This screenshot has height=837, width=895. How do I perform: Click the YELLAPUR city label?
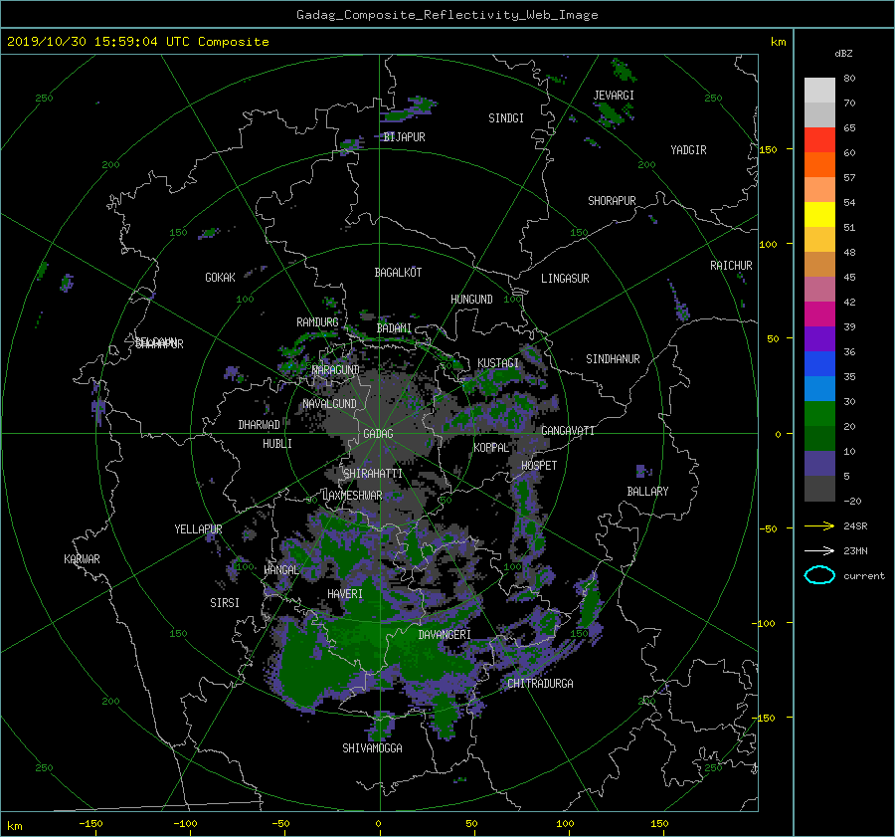(198, 529)
